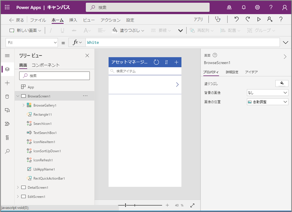
Task: Expand the BrowseGallery1 tree item
Action: pos(24,105)
